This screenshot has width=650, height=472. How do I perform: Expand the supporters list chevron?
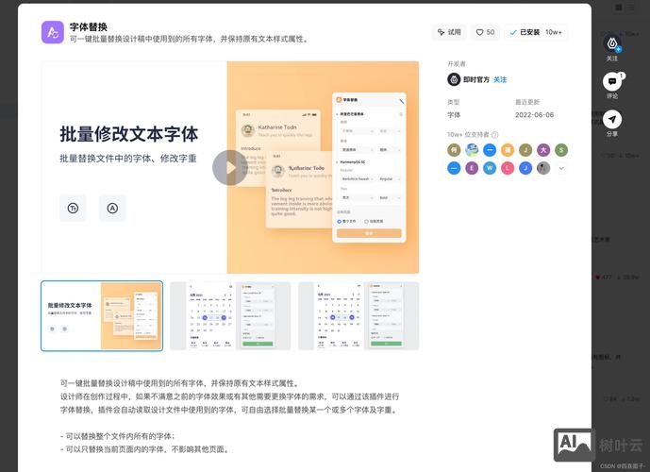(x=561, y=168)
